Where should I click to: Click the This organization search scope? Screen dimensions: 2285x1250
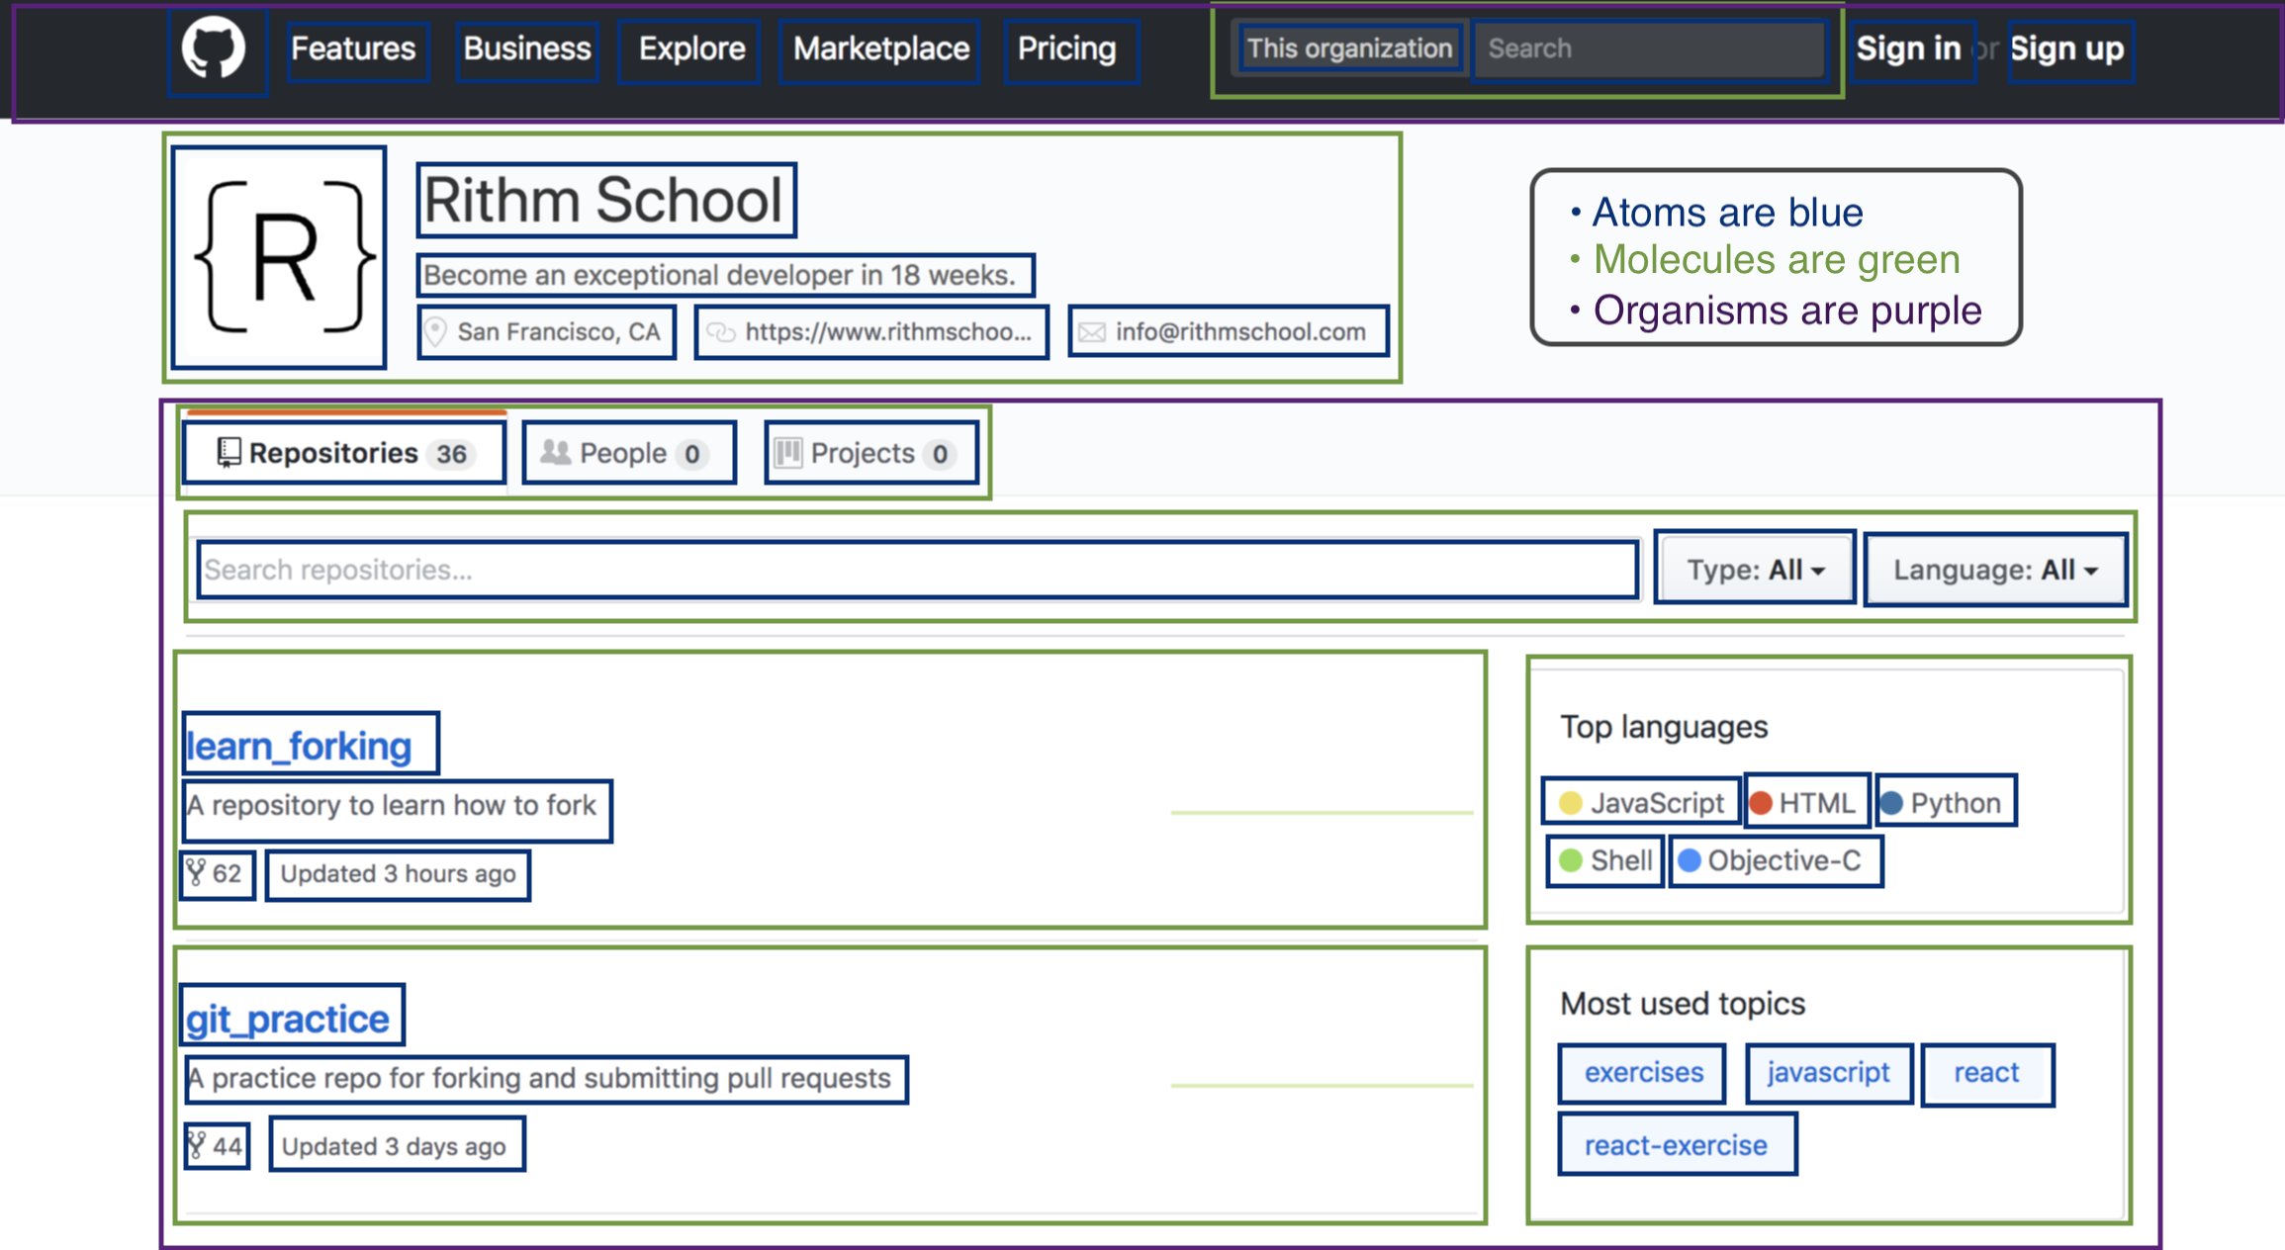pos(1348,48)
